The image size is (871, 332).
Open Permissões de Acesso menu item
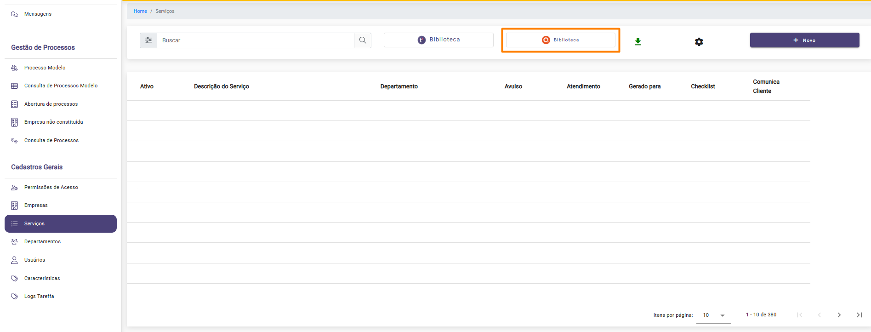(51, 187)
